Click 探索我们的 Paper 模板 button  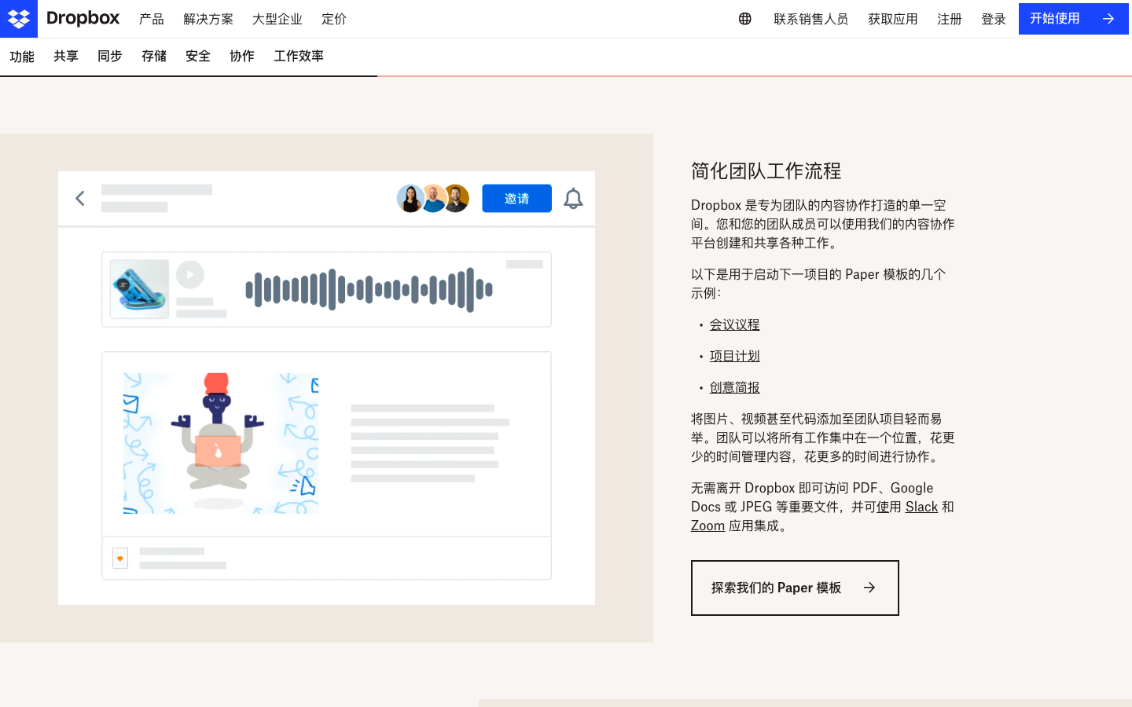795,588
